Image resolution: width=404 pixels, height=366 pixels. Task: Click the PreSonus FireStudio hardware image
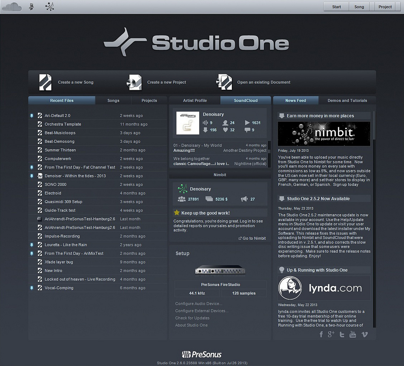pos(220,270)
